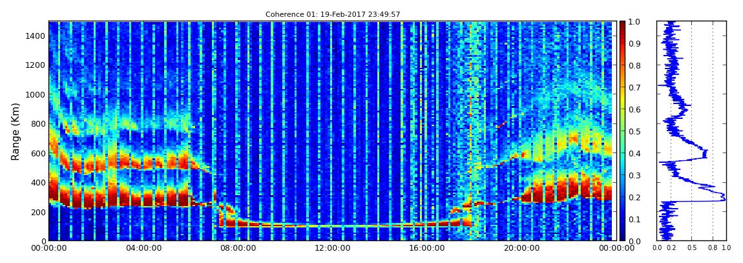Pick the 0.1 label on the colorbar
The height and width of the screenshot is (263, 743).
tap(634, 220)
